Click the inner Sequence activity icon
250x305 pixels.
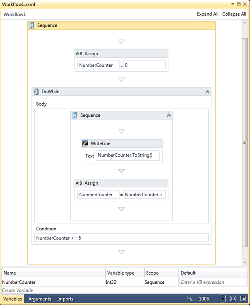[75, 115]
